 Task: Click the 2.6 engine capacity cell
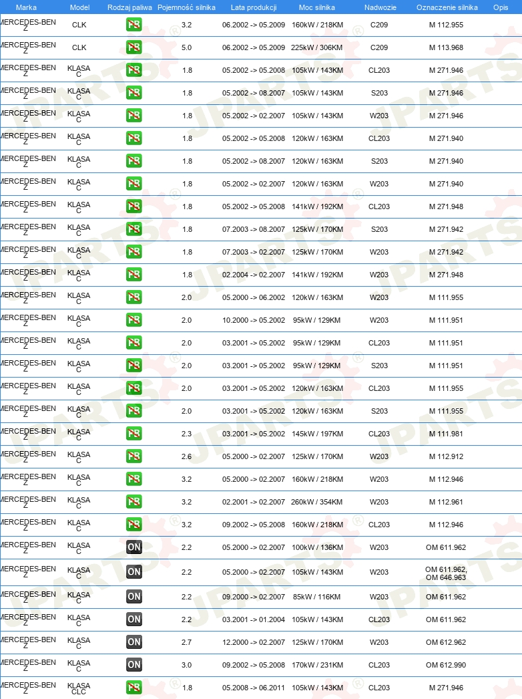pos(187,457)
